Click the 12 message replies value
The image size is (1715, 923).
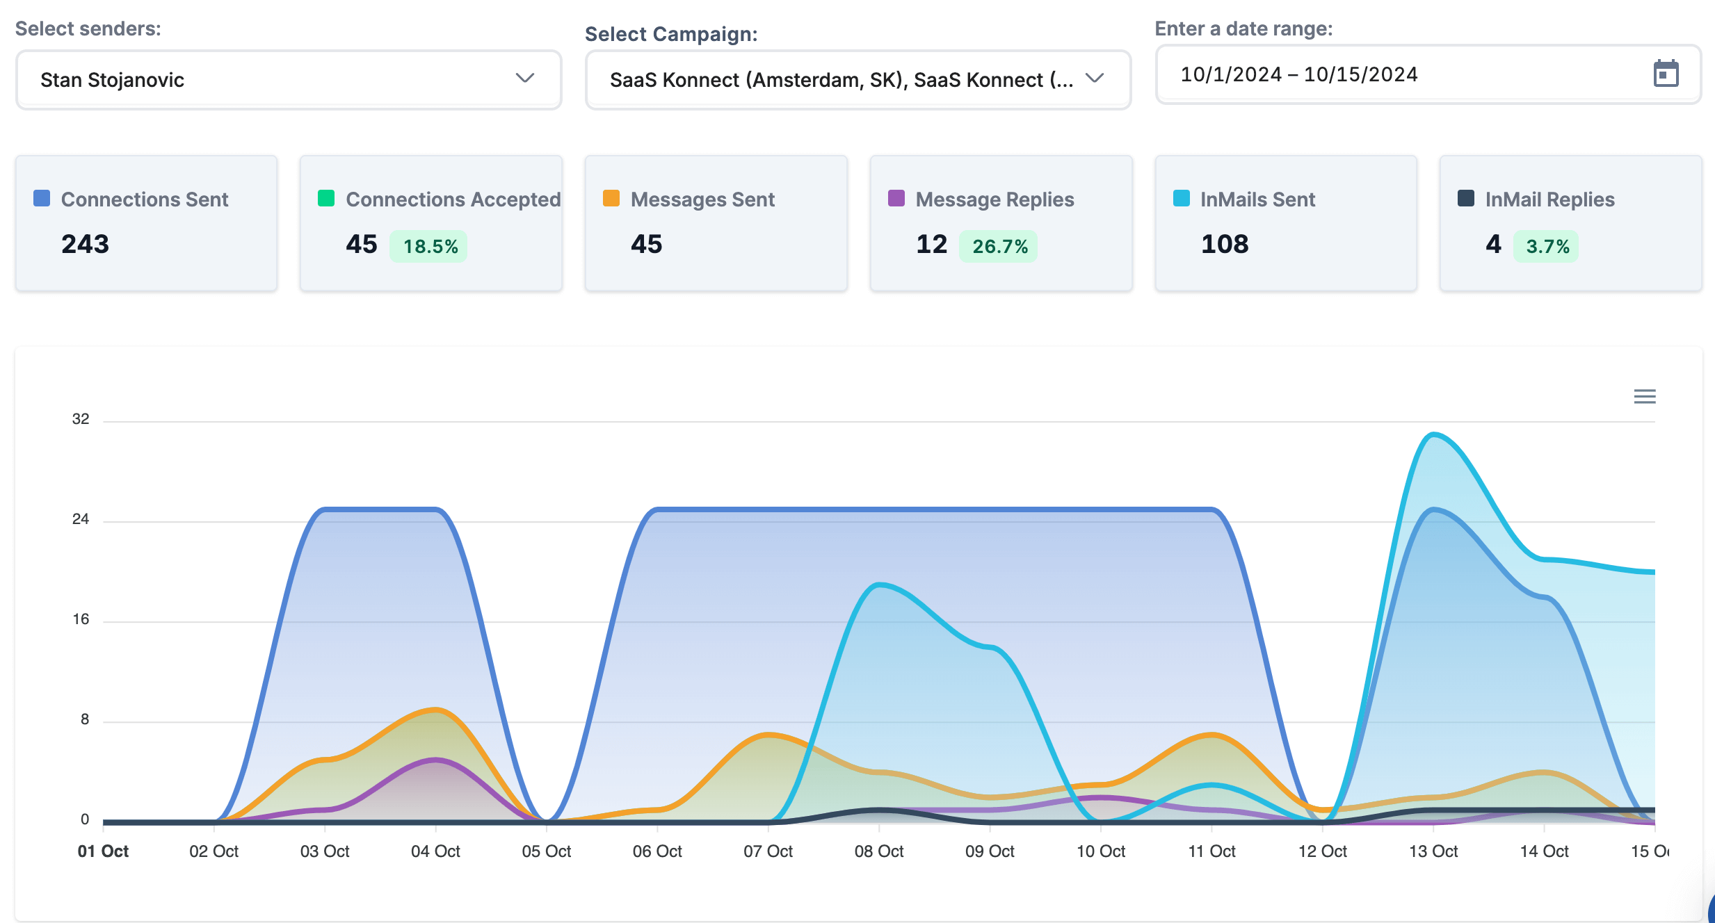(x=932, y=244)
